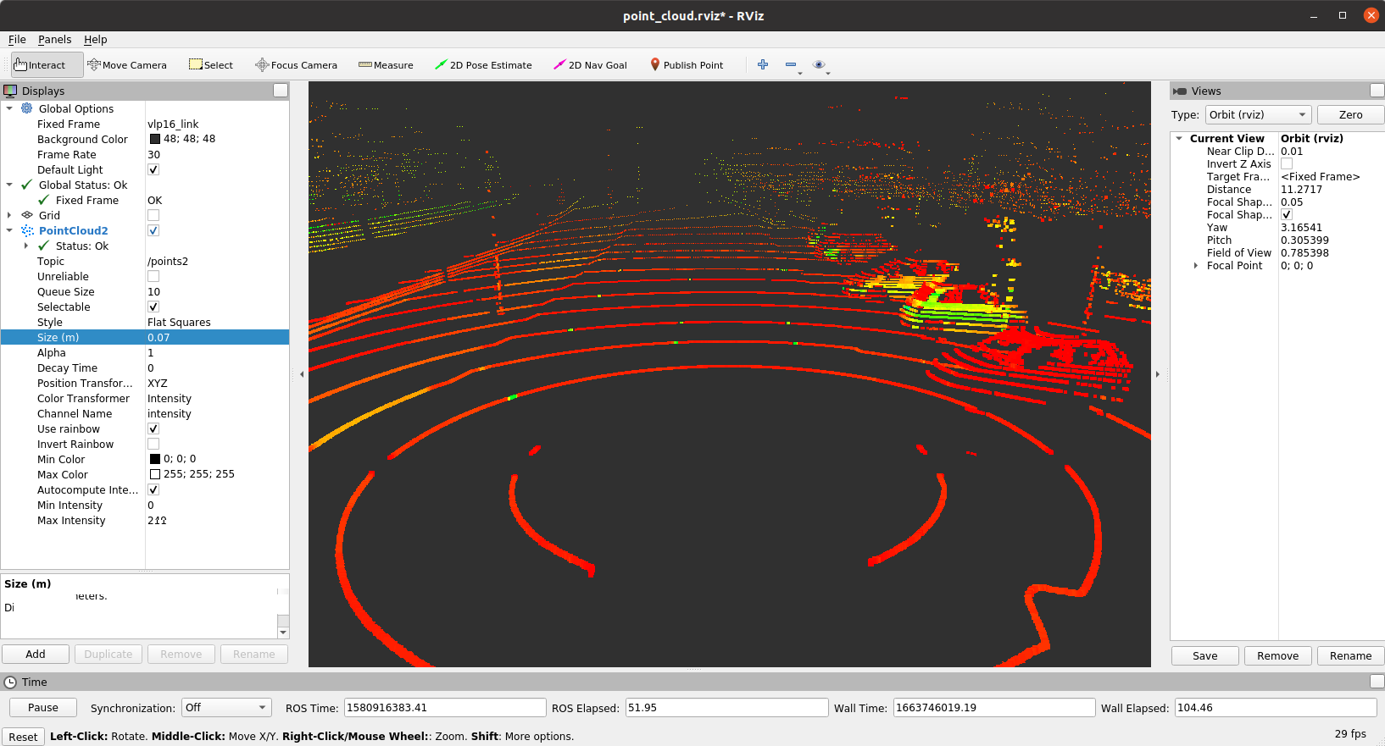
Task: Uncheck the Use rainbow option
Action: click(x=153, y=428)
